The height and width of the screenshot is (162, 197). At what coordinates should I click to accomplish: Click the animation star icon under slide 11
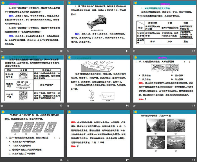[x=68, y=51]
